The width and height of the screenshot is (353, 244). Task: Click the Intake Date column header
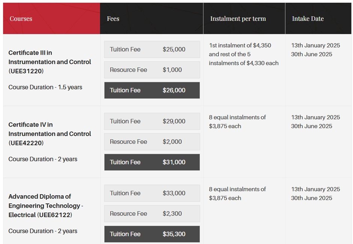308,19
